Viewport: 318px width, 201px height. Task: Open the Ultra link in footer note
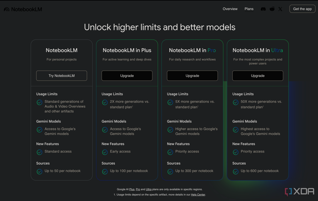click(149, 189)
